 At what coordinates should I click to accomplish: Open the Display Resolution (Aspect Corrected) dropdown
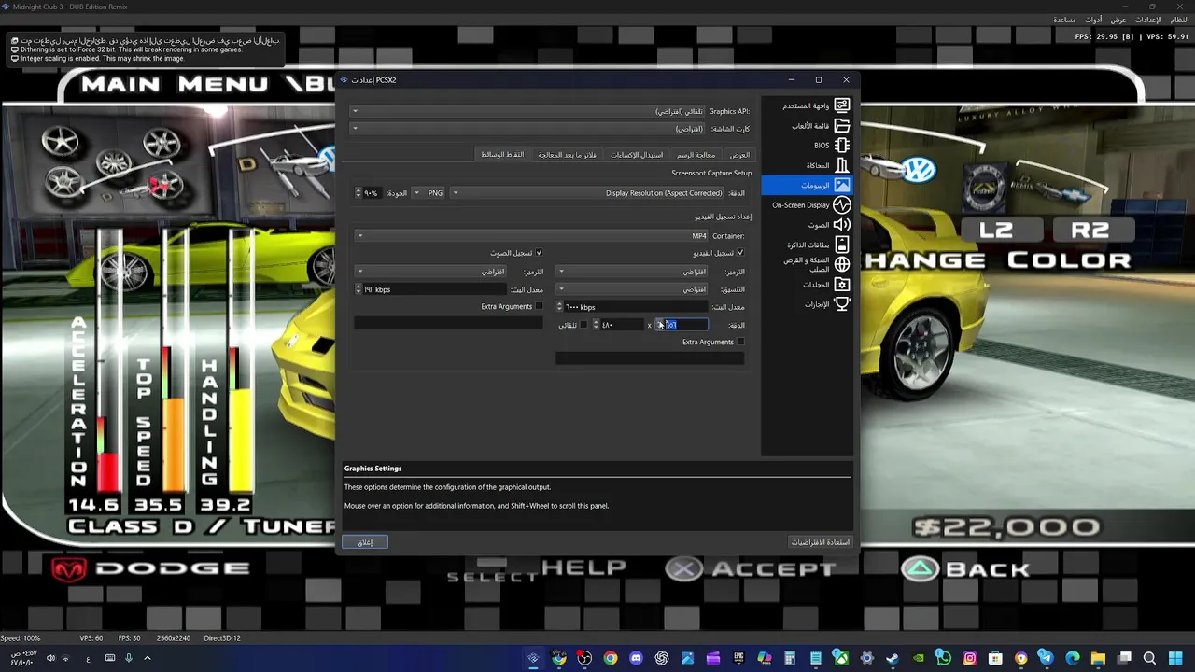coord(587,193)
